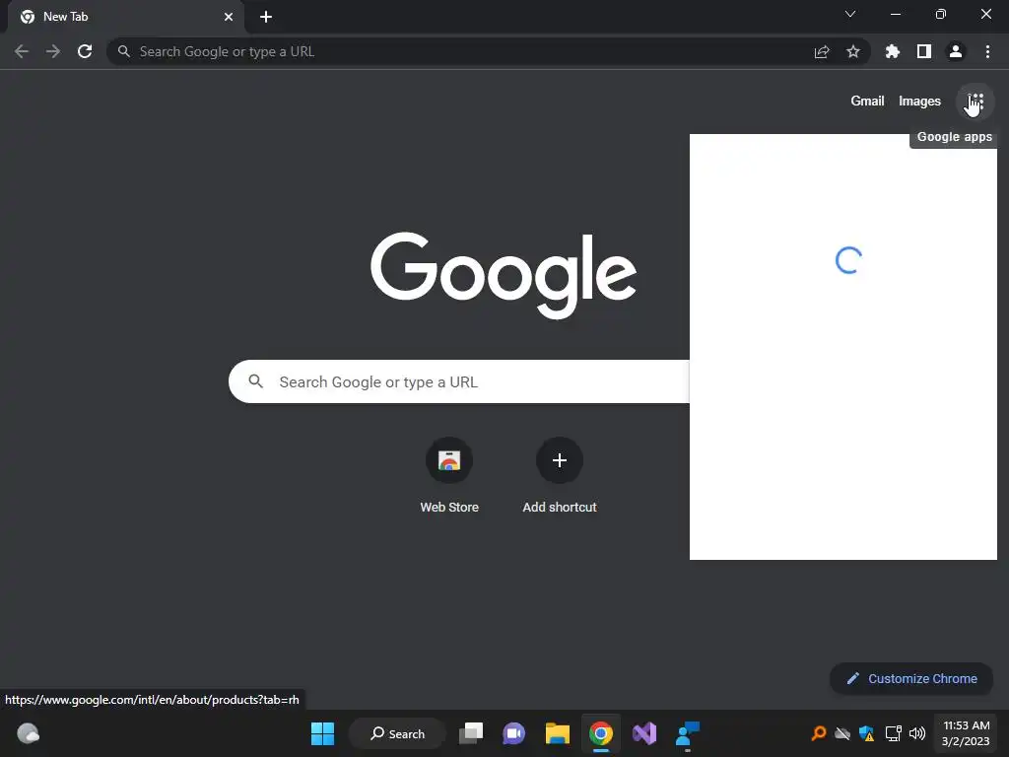Image resolution: width=1009 pixels, height=757 pixels.
Task: Open the taskbar Search box
Action: tap(398, 733)
